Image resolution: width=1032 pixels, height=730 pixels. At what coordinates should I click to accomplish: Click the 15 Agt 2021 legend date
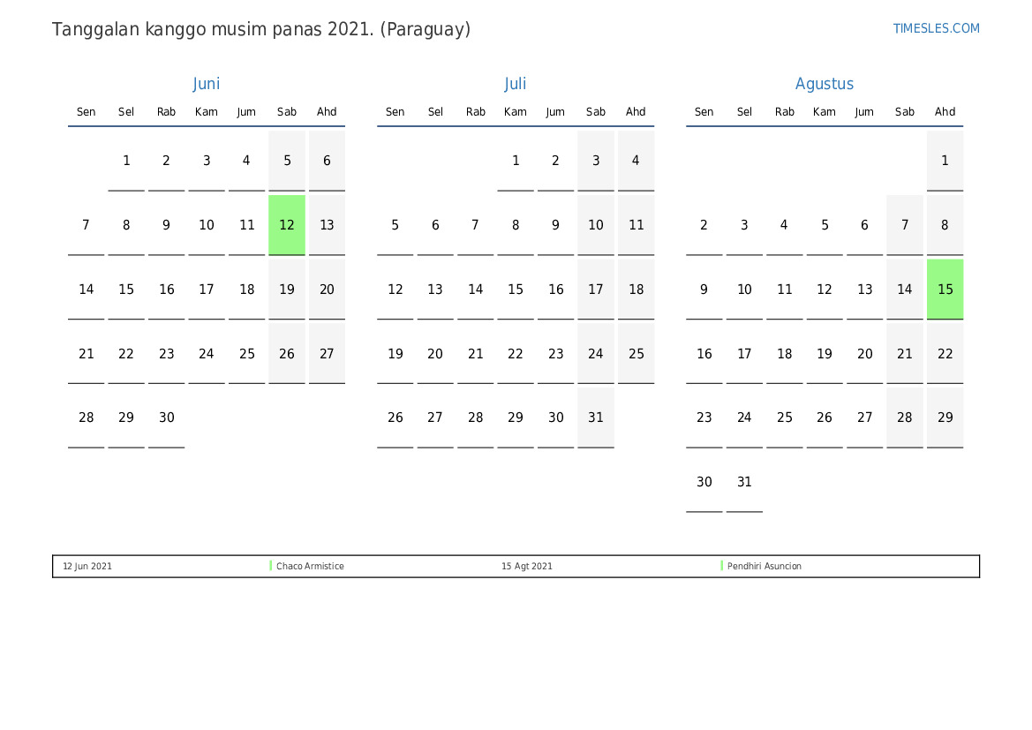pos(527,567)
